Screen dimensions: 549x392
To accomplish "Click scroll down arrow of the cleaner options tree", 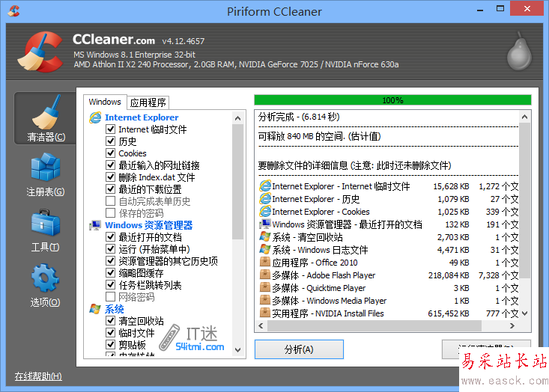I will [x=237, y=349].
